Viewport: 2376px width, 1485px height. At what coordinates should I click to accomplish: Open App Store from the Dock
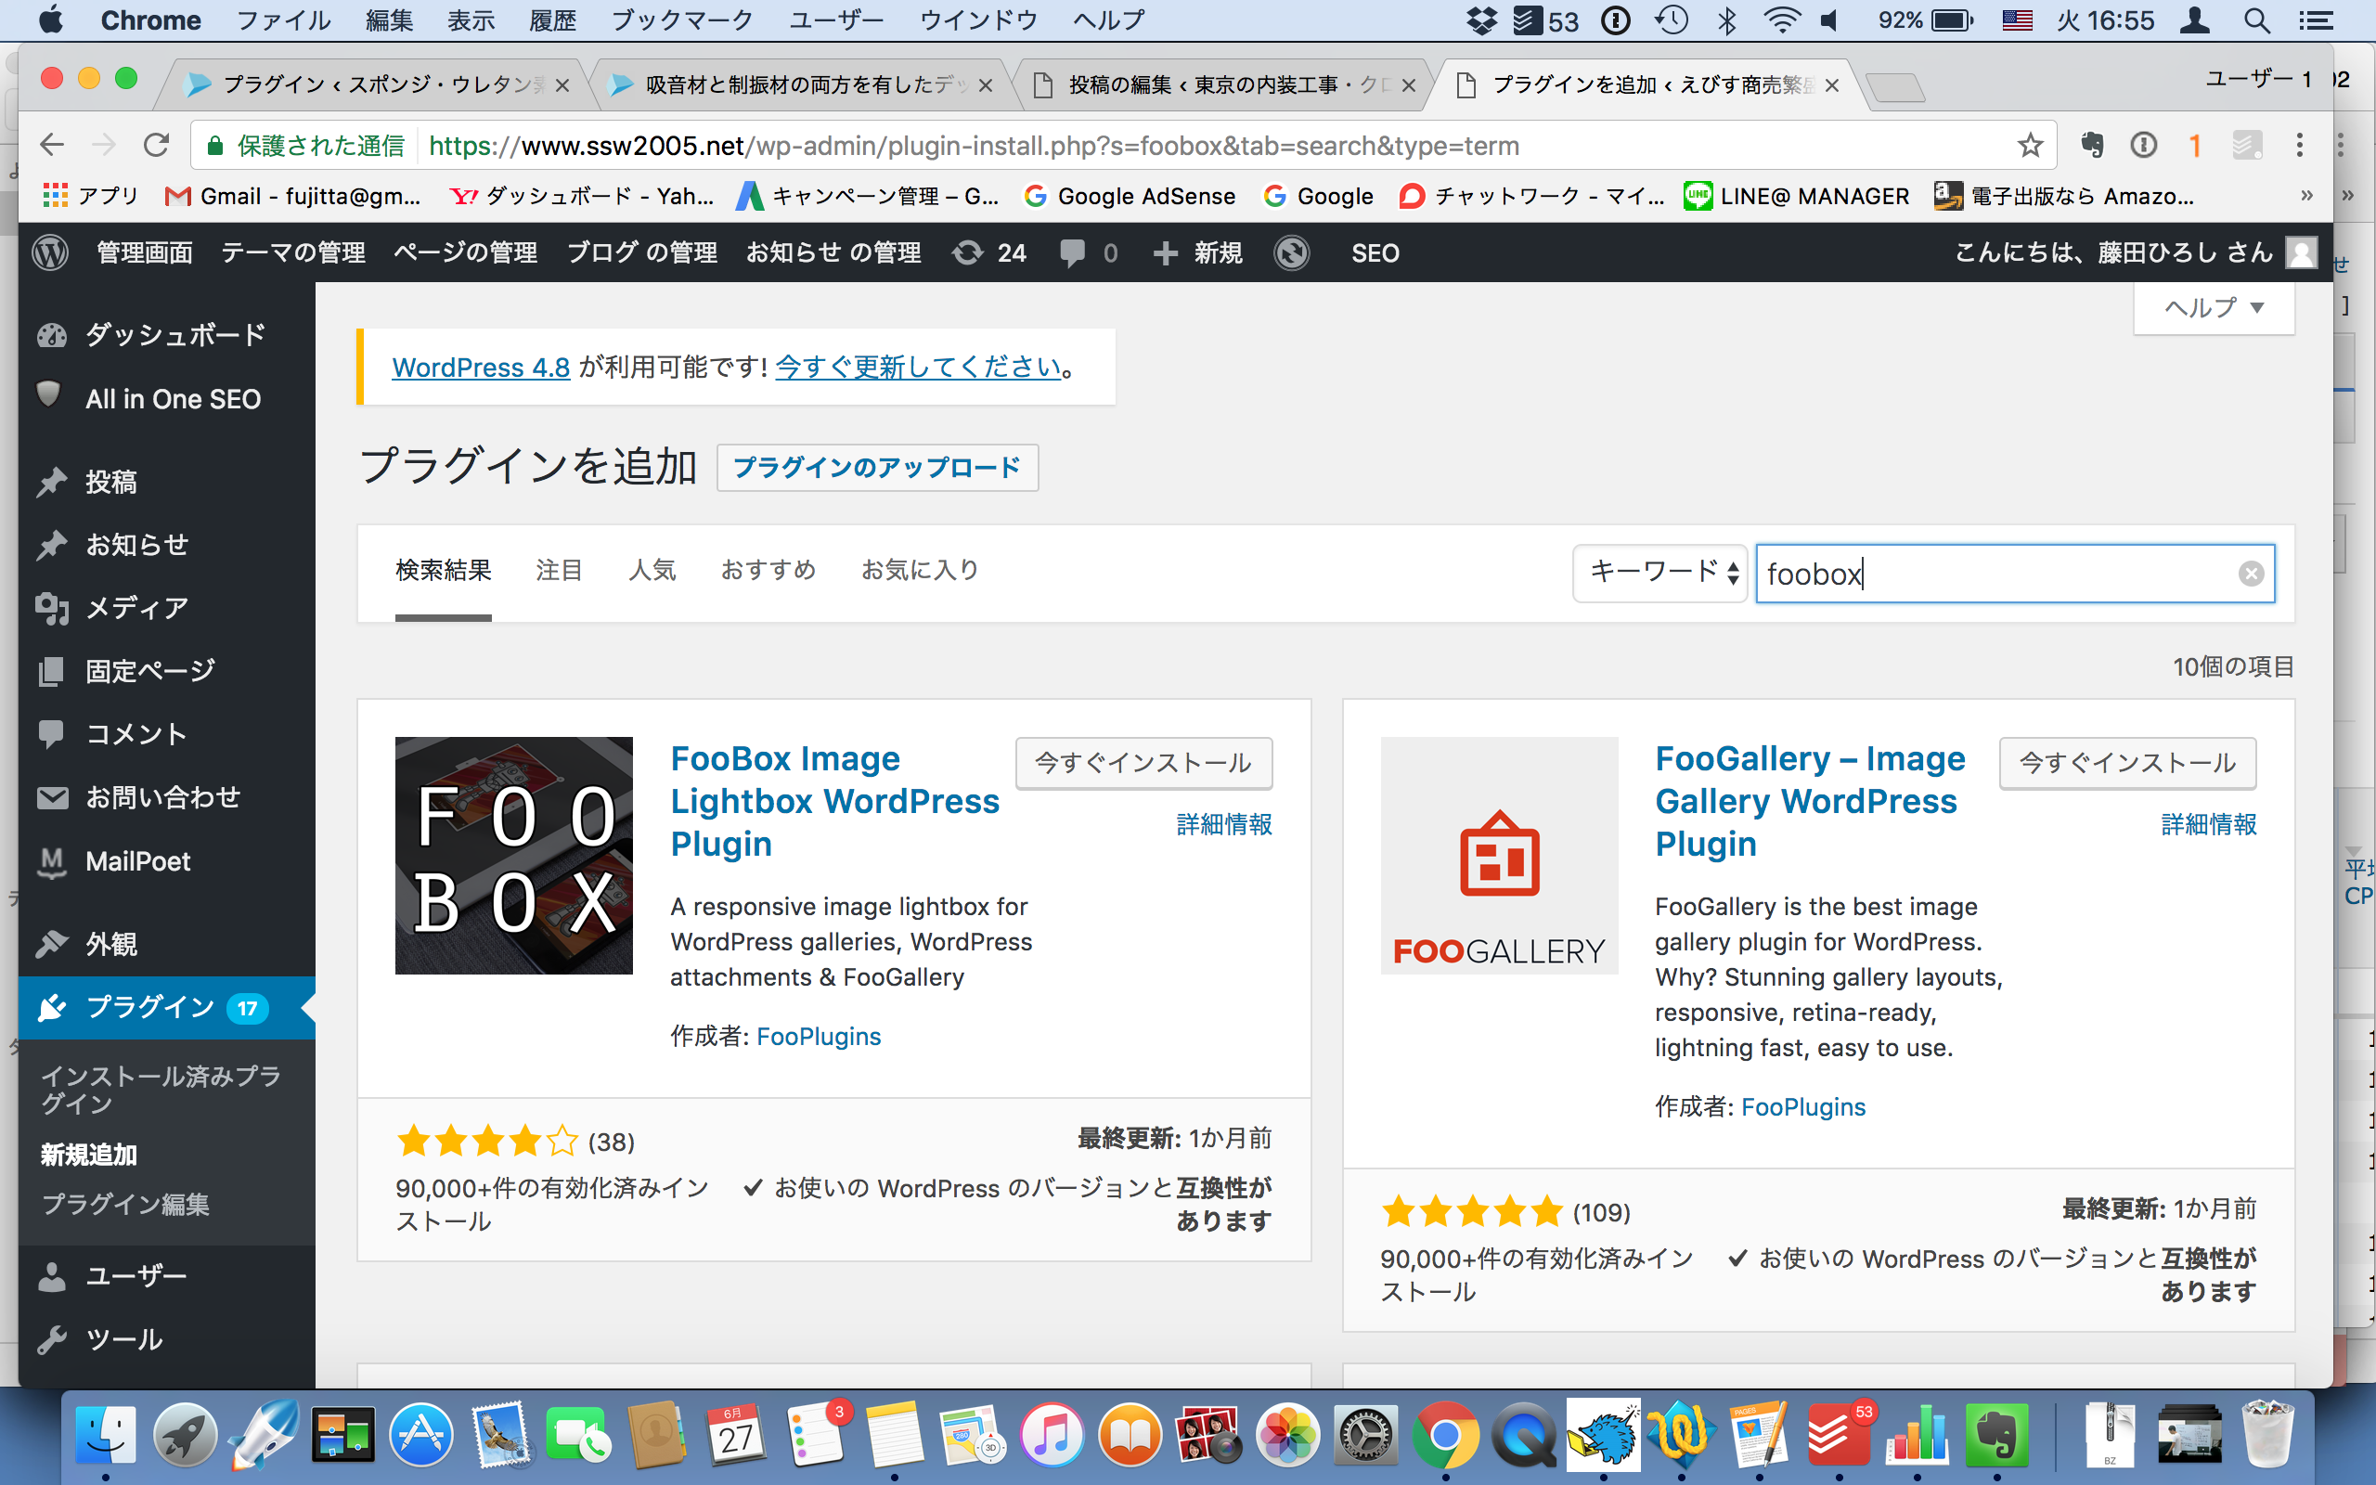(x=421, y=1435)
